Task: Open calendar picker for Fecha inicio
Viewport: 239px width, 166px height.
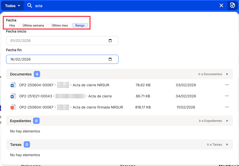Action: pyautogui.click(x=110, y=41)
